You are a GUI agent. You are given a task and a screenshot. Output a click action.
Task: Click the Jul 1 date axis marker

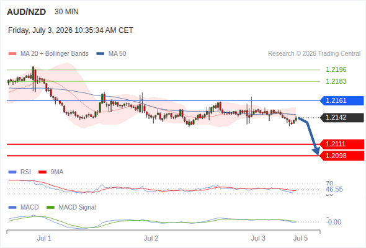(44, 238)
